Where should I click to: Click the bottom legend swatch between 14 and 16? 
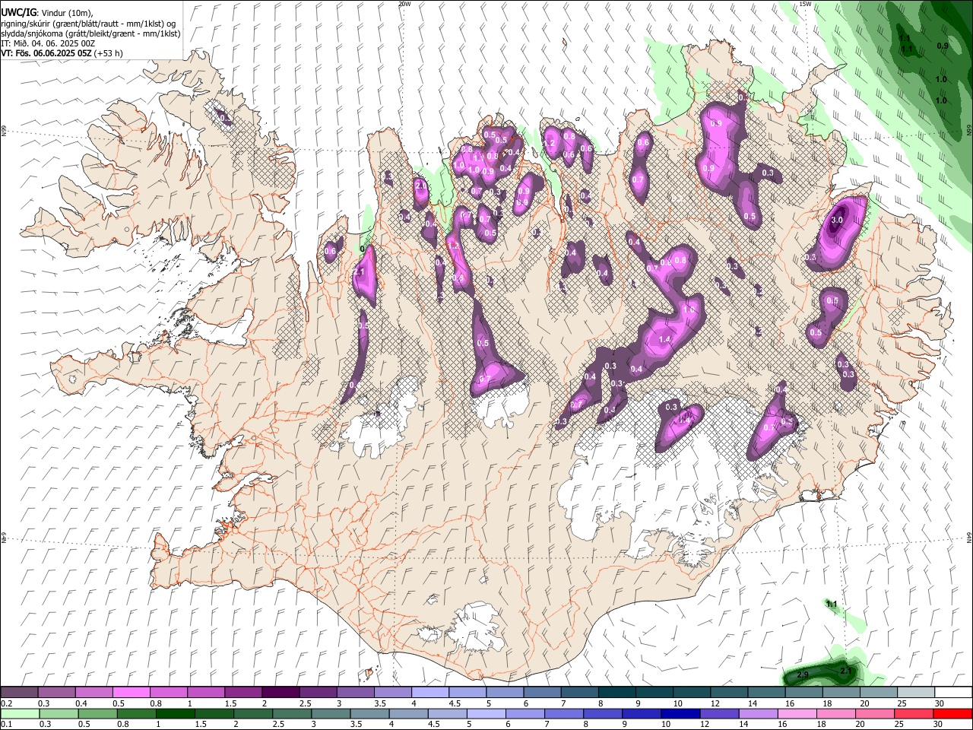(757, 714)
